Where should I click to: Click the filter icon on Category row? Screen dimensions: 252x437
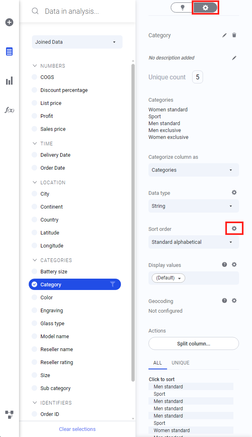(x=113, y=284)
